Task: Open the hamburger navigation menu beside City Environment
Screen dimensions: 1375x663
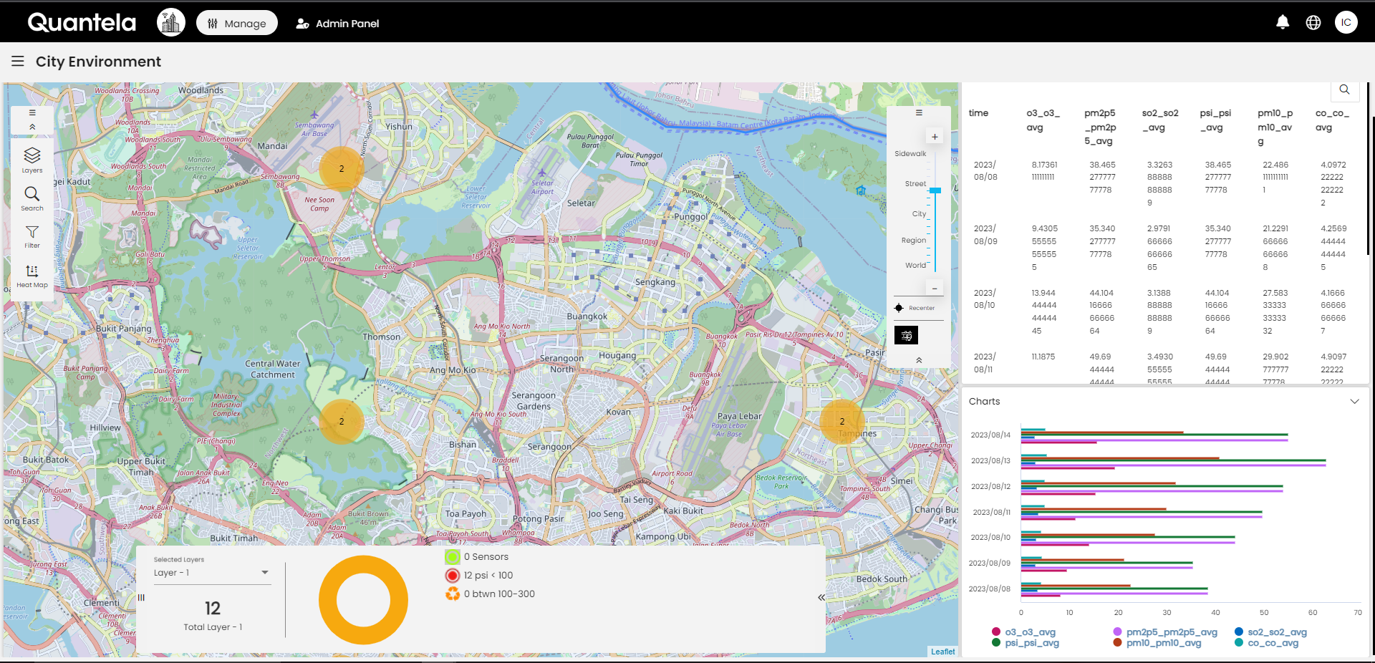Action: pos(18,62)
